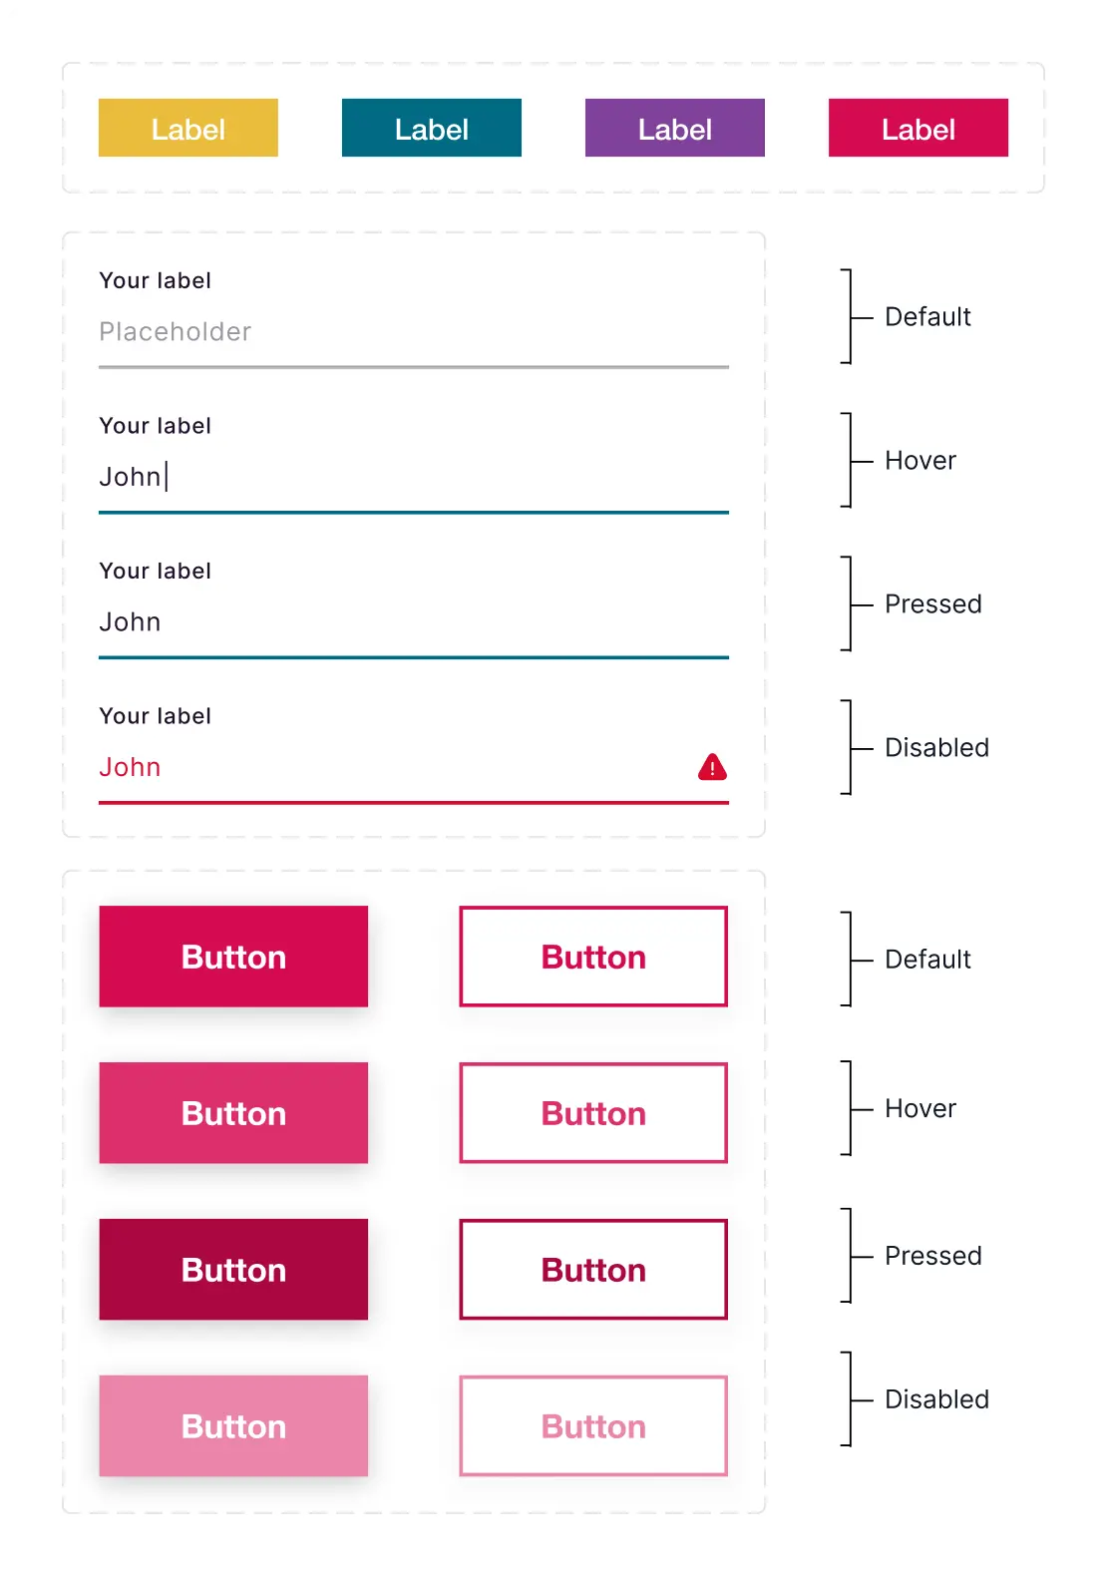Click the purple Label tag
Viewport: 1107px width, 1576px height.
674,128
